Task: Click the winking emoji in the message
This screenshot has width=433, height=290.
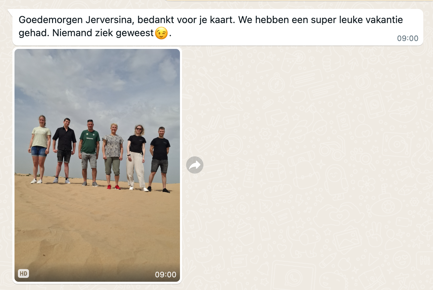Action: click(161, 33)
